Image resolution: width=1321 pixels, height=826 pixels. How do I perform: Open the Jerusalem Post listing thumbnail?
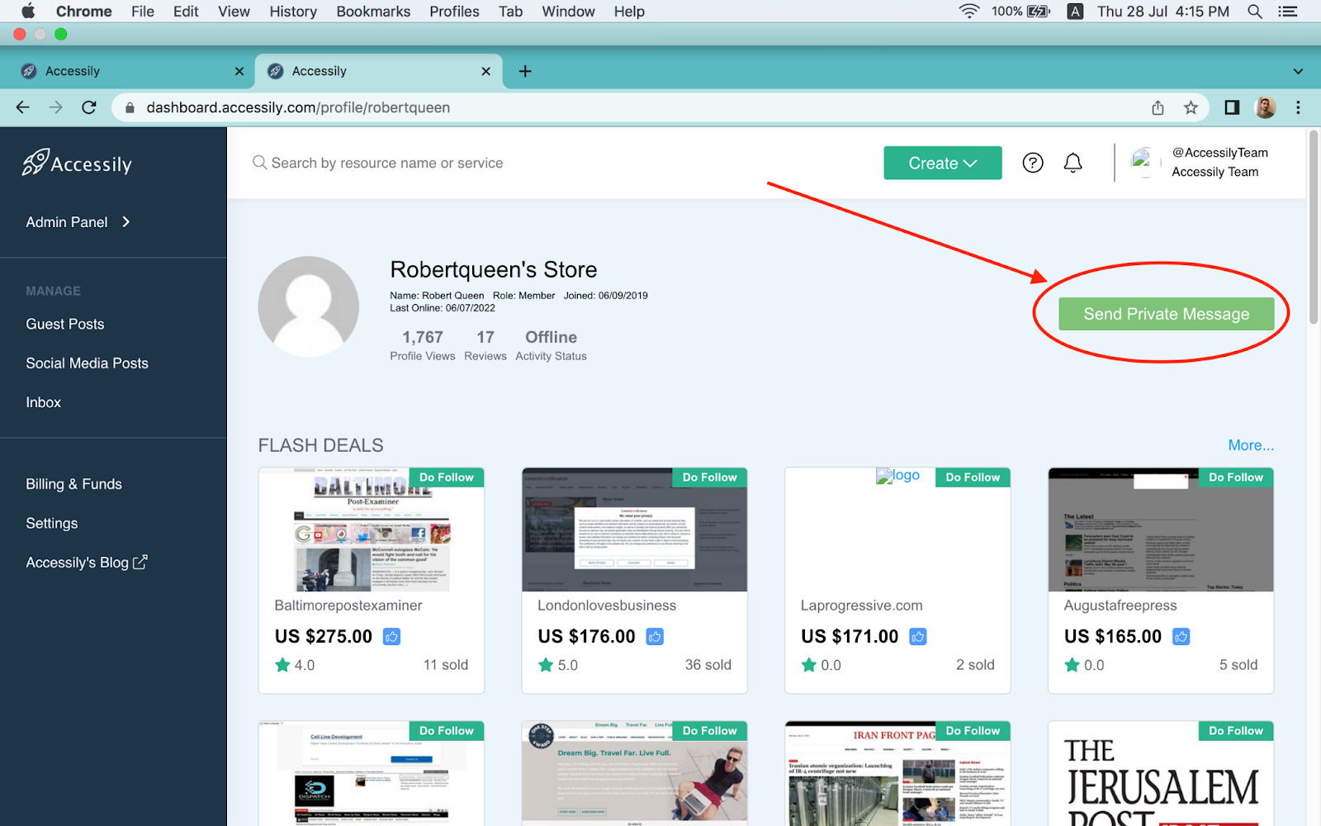(x=1161, y=774)
